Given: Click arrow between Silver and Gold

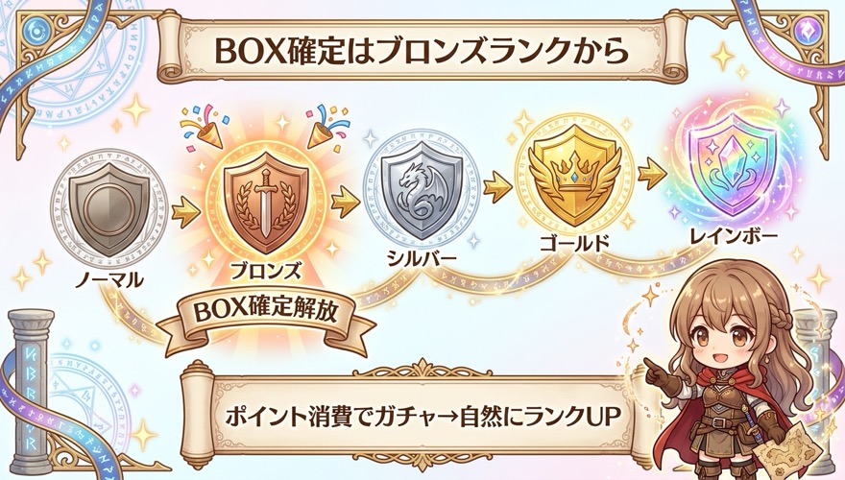Looking at the screenshot, I should click(x=496, y=187).
